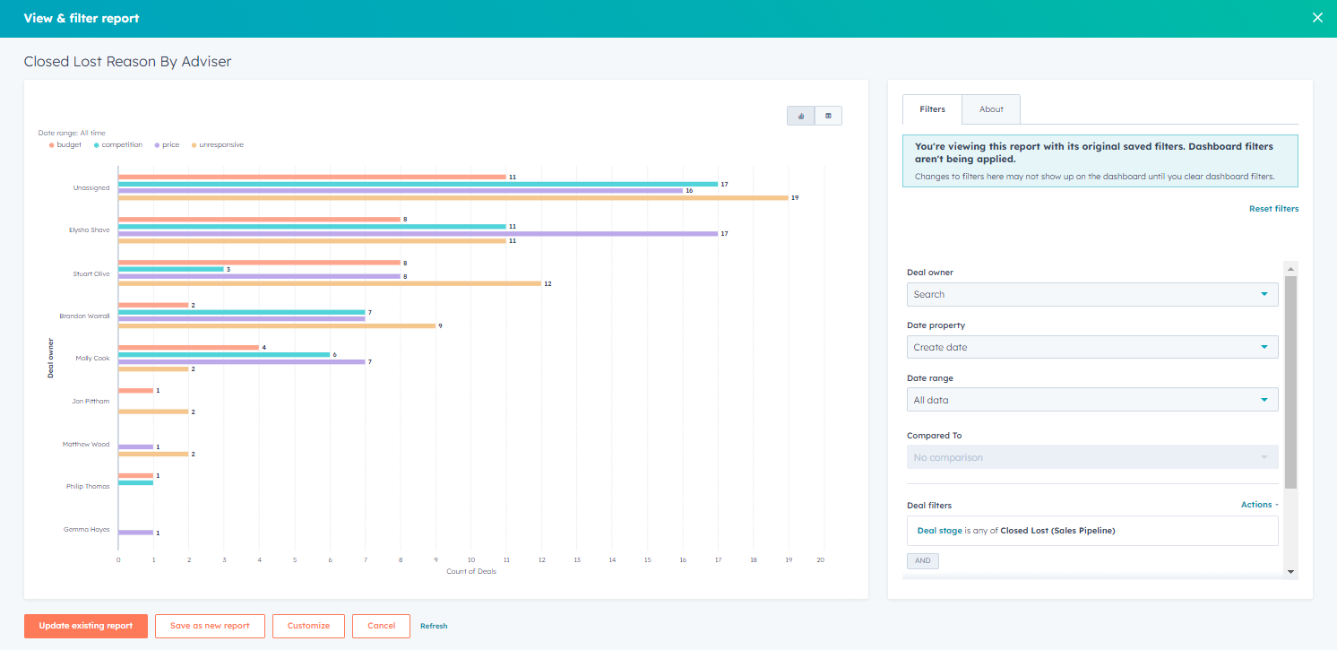Click Brandon Worrall unresponsive bar value 9
This screenshot has height=650, width=1337.
tap(277, 325)
